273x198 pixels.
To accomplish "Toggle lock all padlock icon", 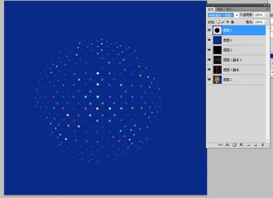I will coord(232,22).
